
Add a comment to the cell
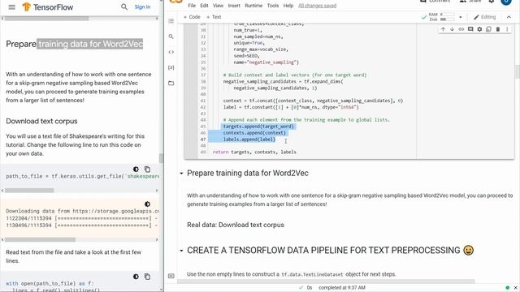(x=470, y=29)
